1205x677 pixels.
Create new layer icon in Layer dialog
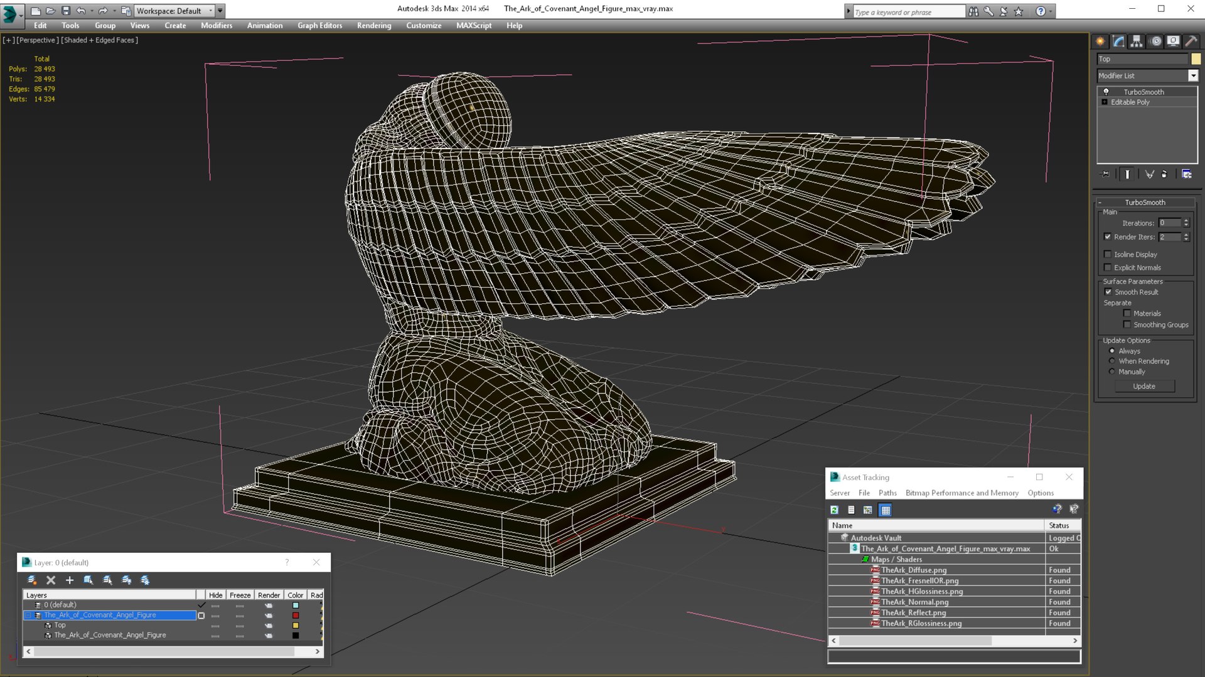[x=32, y=580]
